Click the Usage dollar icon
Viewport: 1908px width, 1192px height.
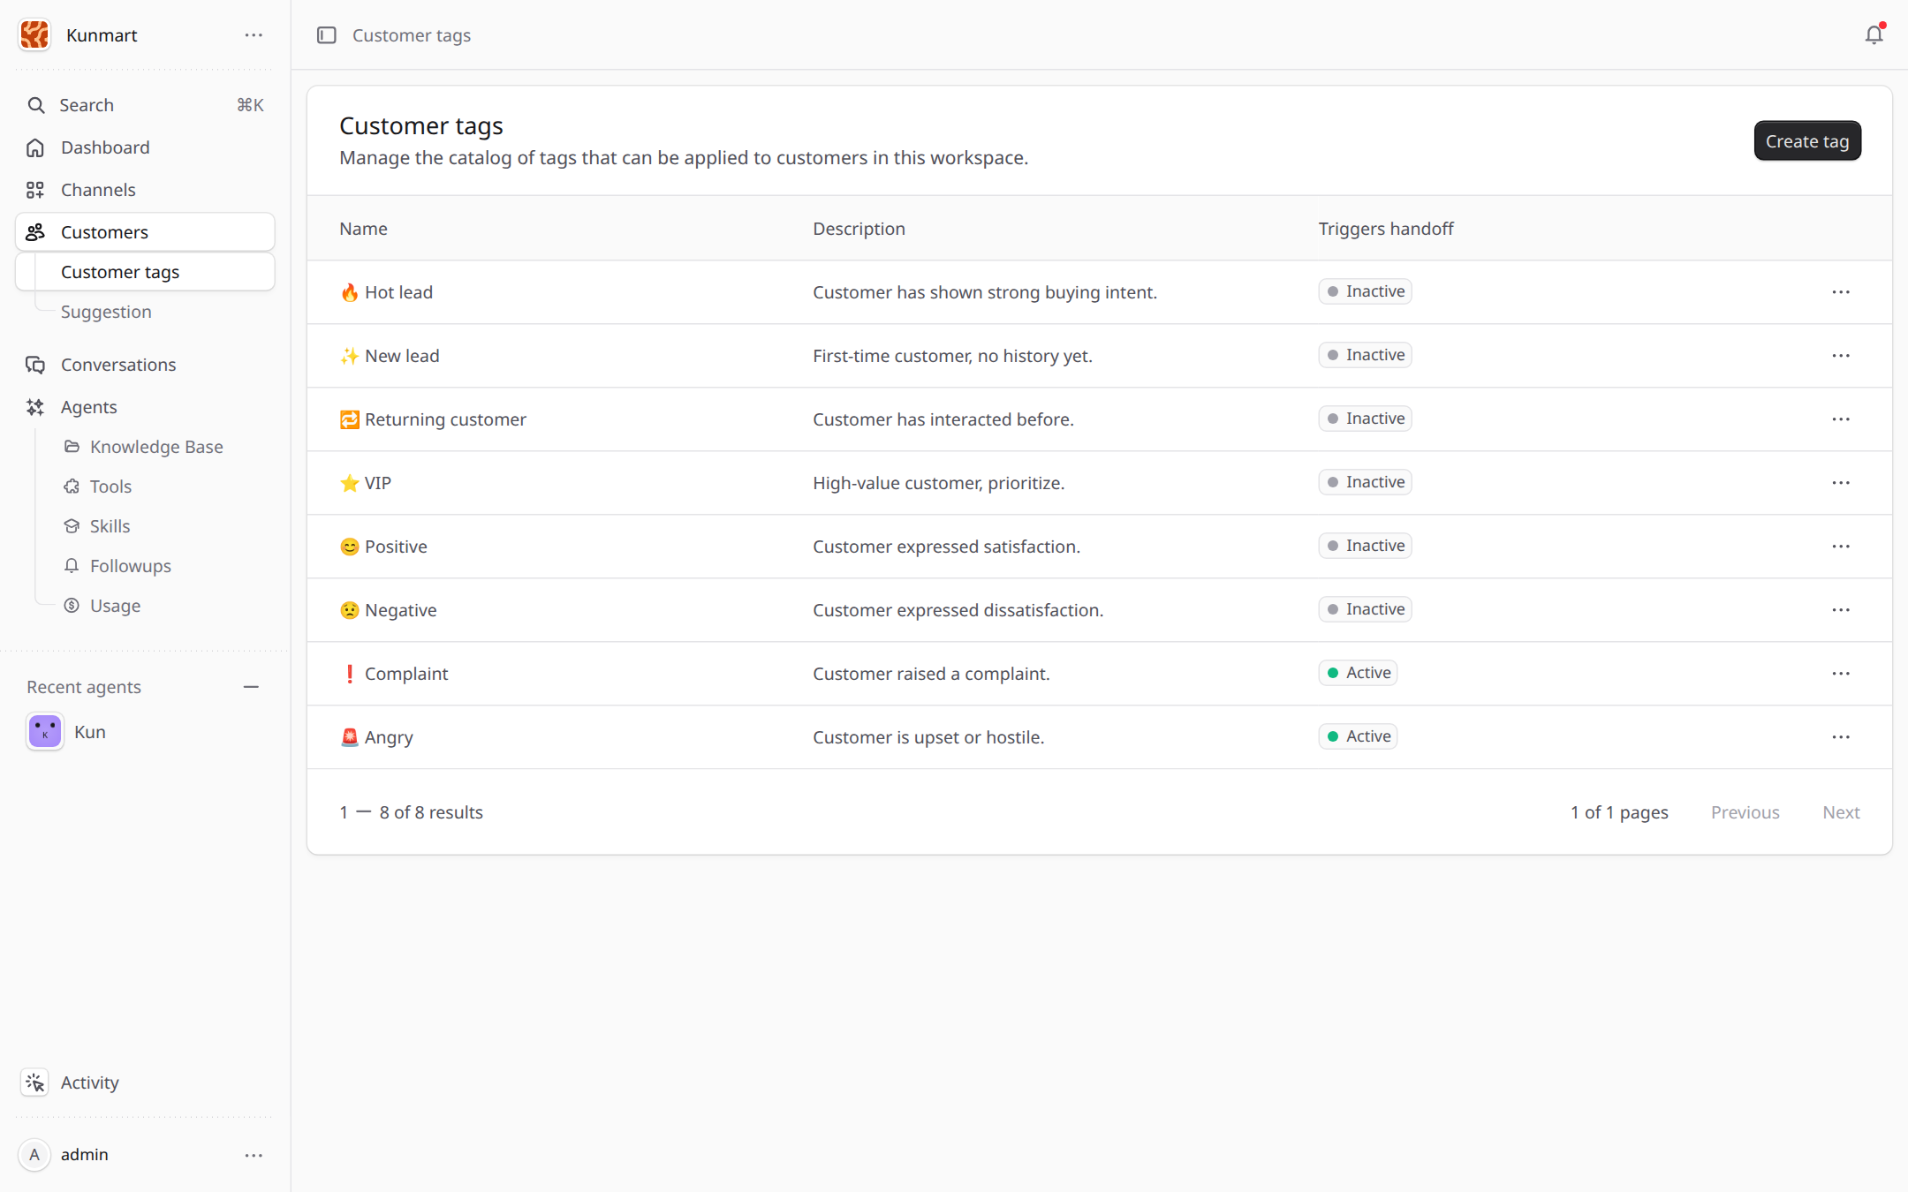click(x=72, y=606)
